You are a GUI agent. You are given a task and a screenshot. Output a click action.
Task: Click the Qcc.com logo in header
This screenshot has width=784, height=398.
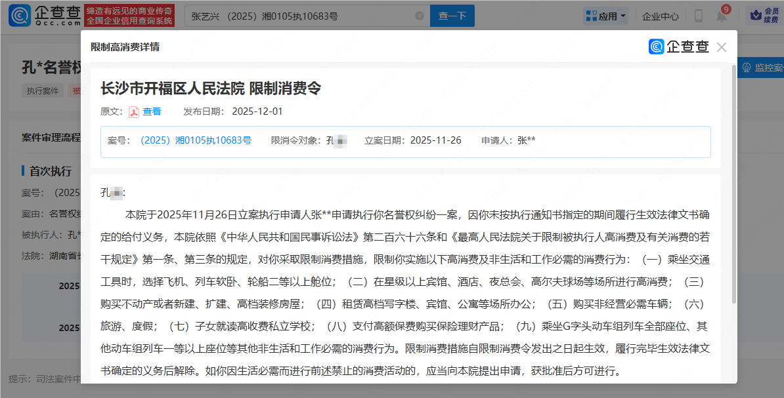point(45,16)
